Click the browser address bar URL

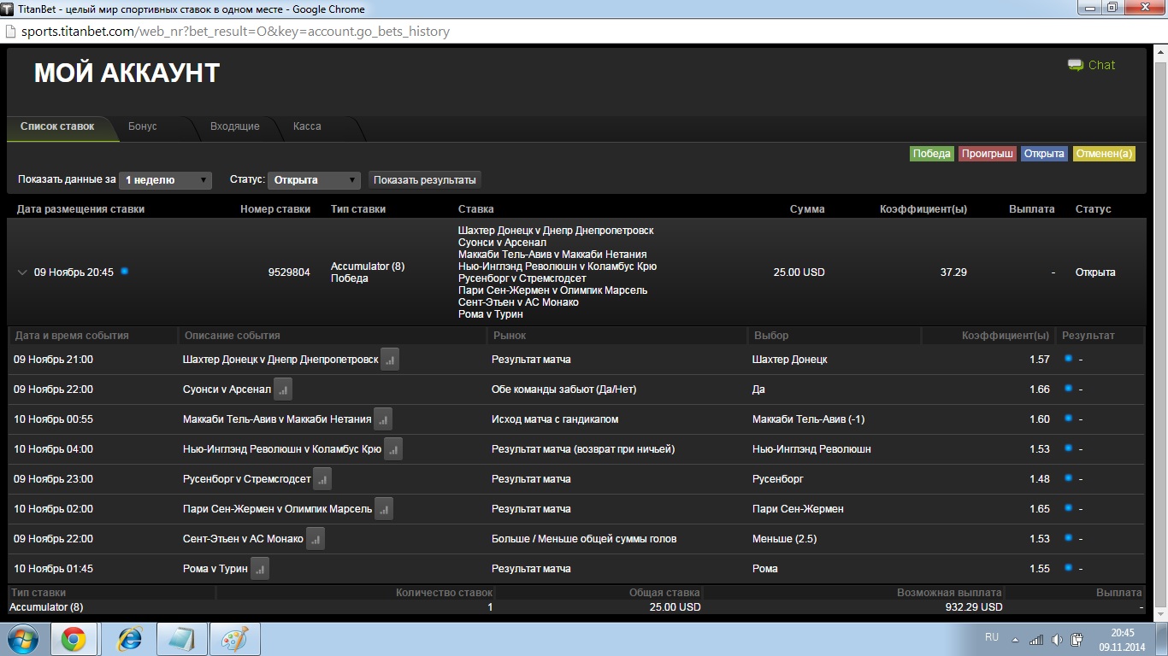point(233,32)
